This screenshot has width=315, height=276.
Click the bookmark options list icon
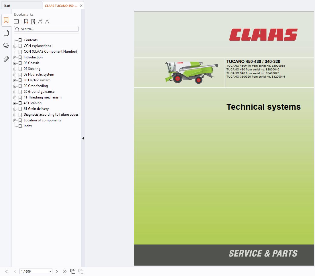[17, 21]
